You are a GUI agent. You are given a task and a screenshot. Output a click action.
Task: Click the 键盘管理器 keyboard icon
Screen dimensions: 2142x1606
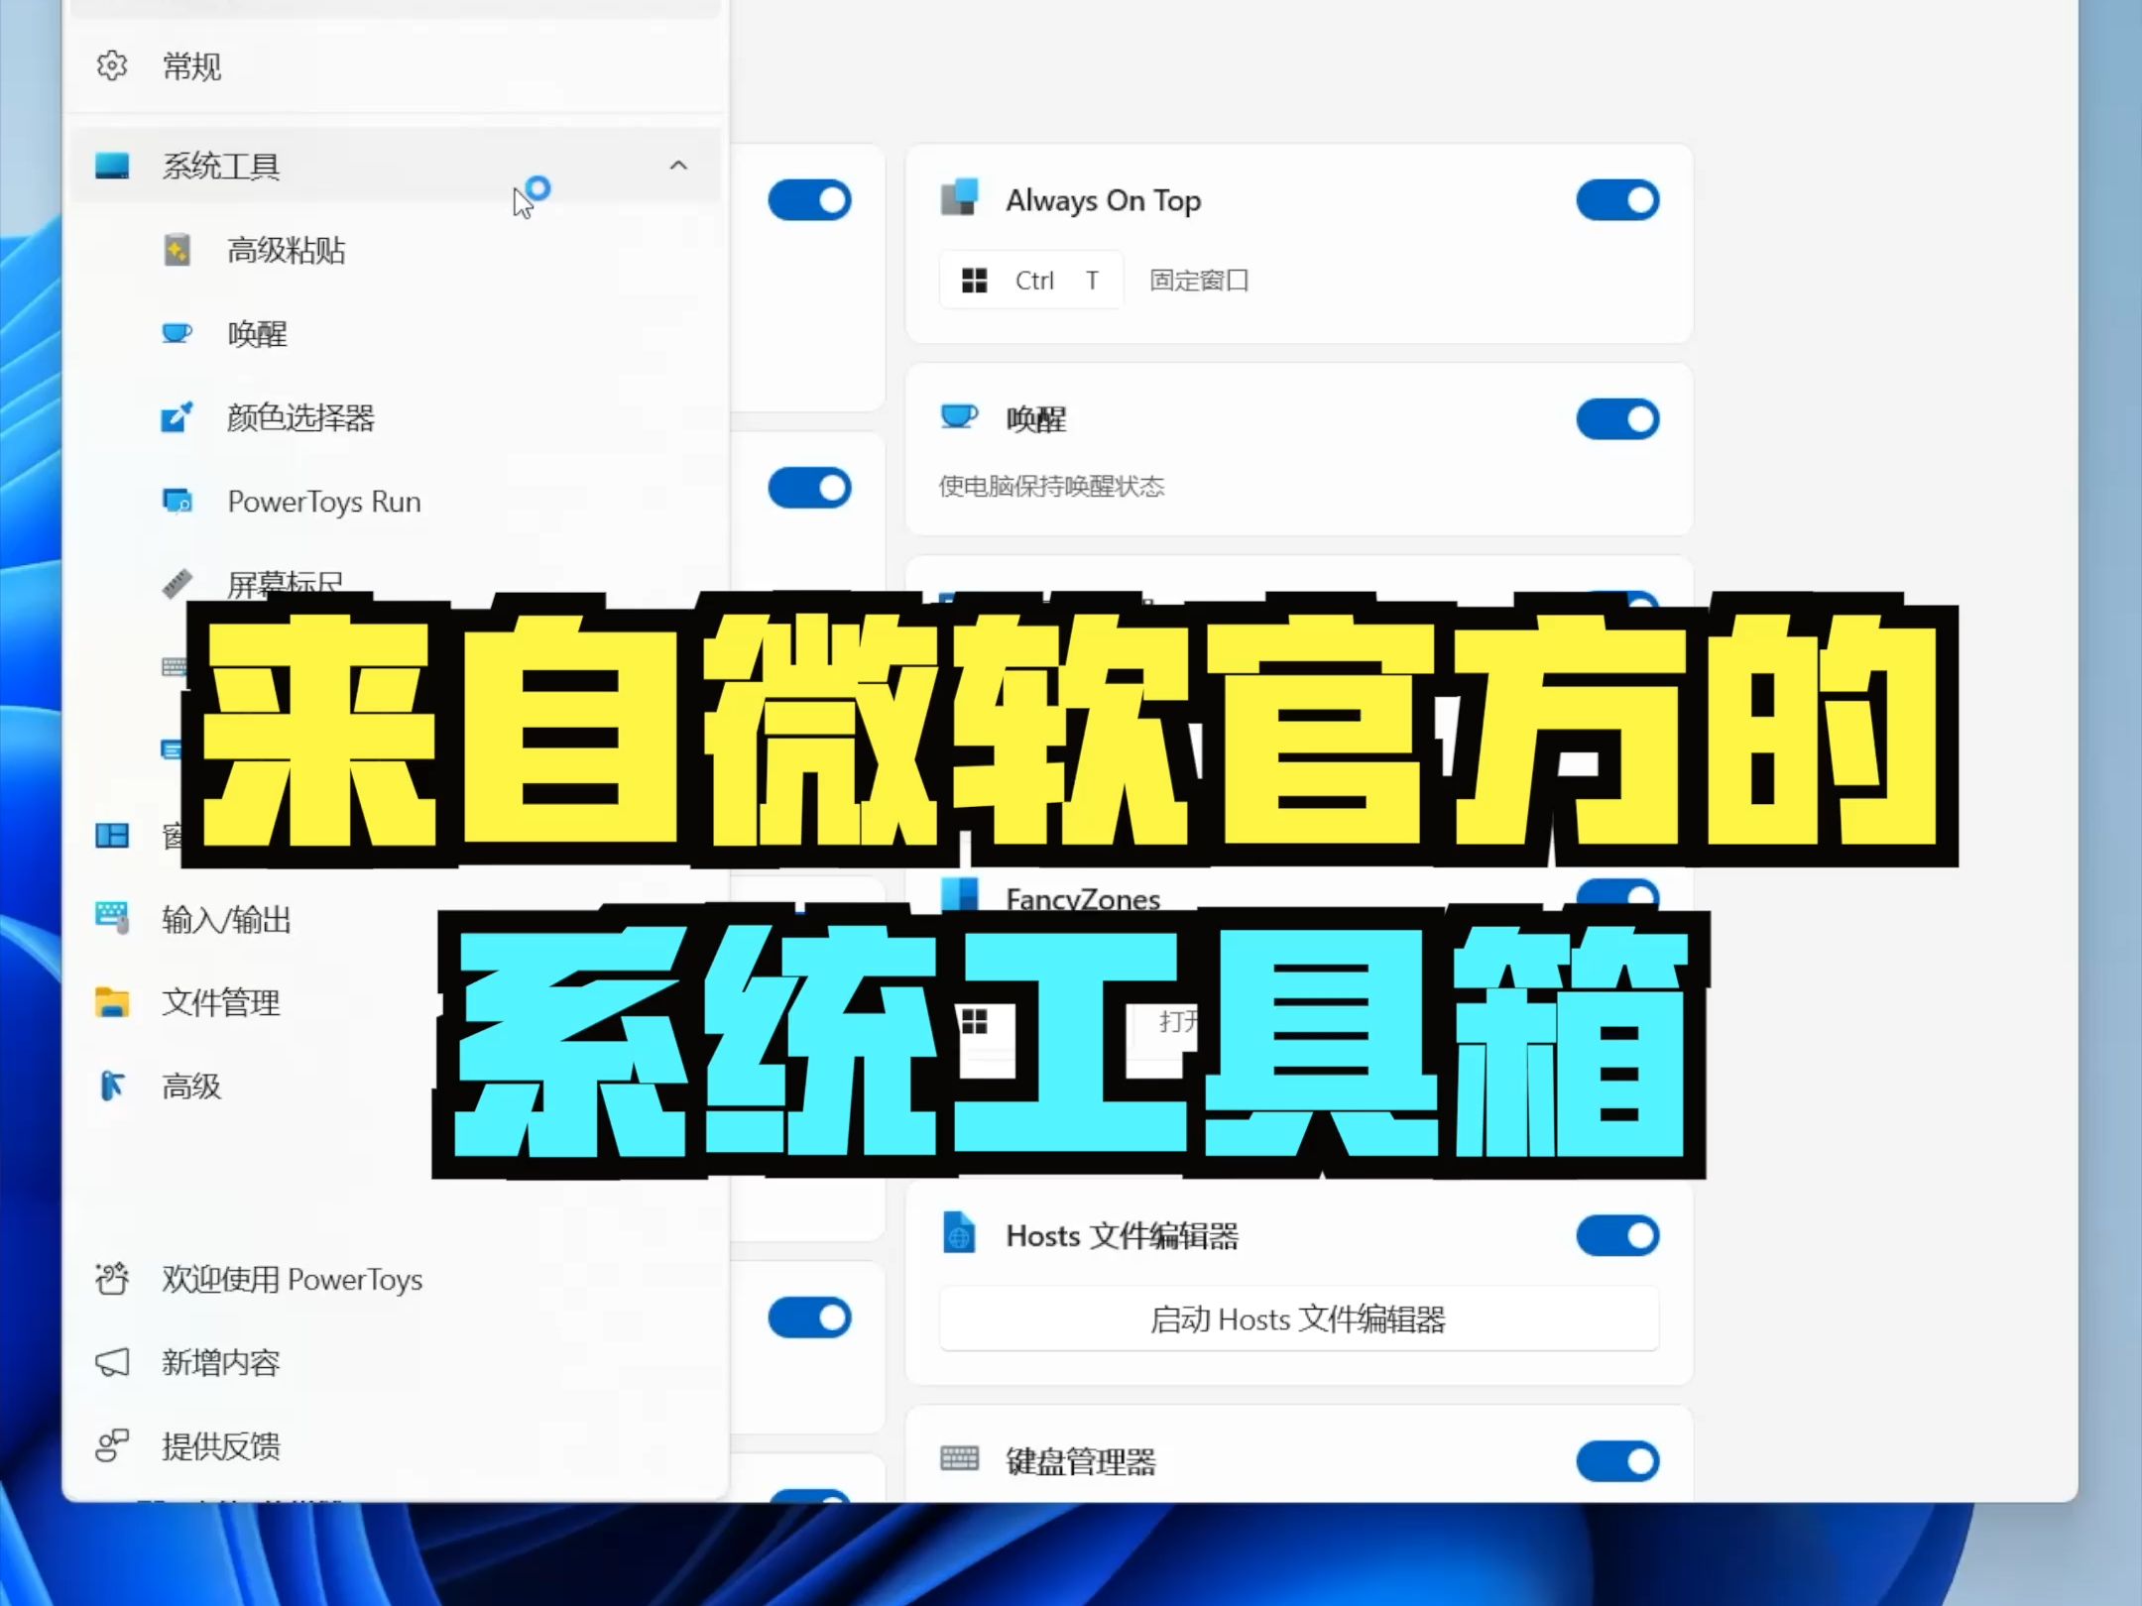click(959, 1458)
